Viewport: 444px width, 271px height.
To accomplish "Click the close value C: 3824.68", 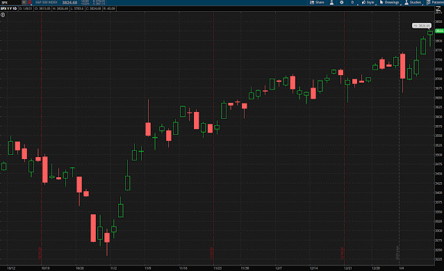I will coord(93,8).
